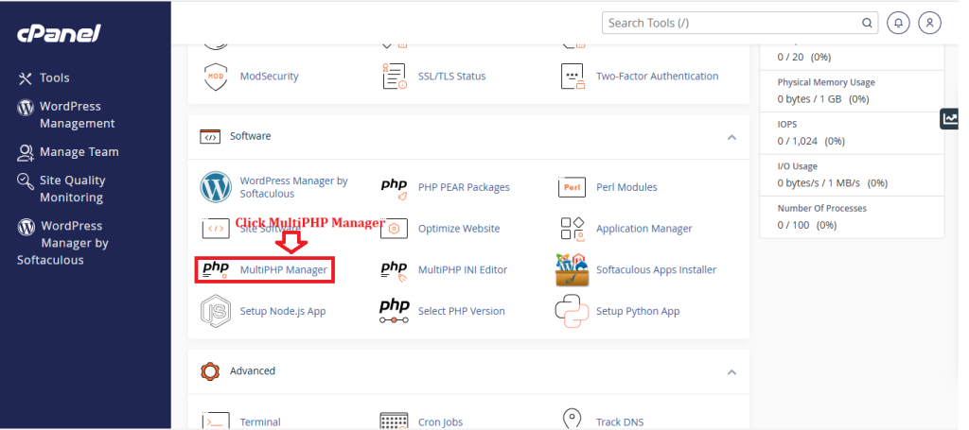
Task: Click the Site Software code icon
Action: [x=216, y=229]
